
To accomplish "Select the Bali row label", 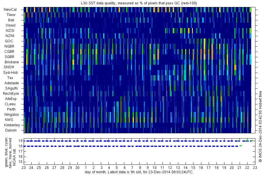I will [11, 20].
